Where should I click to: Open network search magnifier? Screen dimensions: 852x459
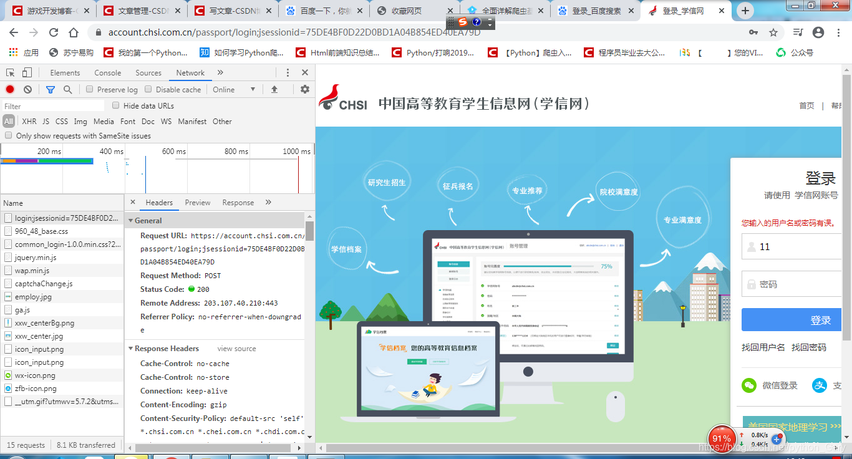coord(68,89)
